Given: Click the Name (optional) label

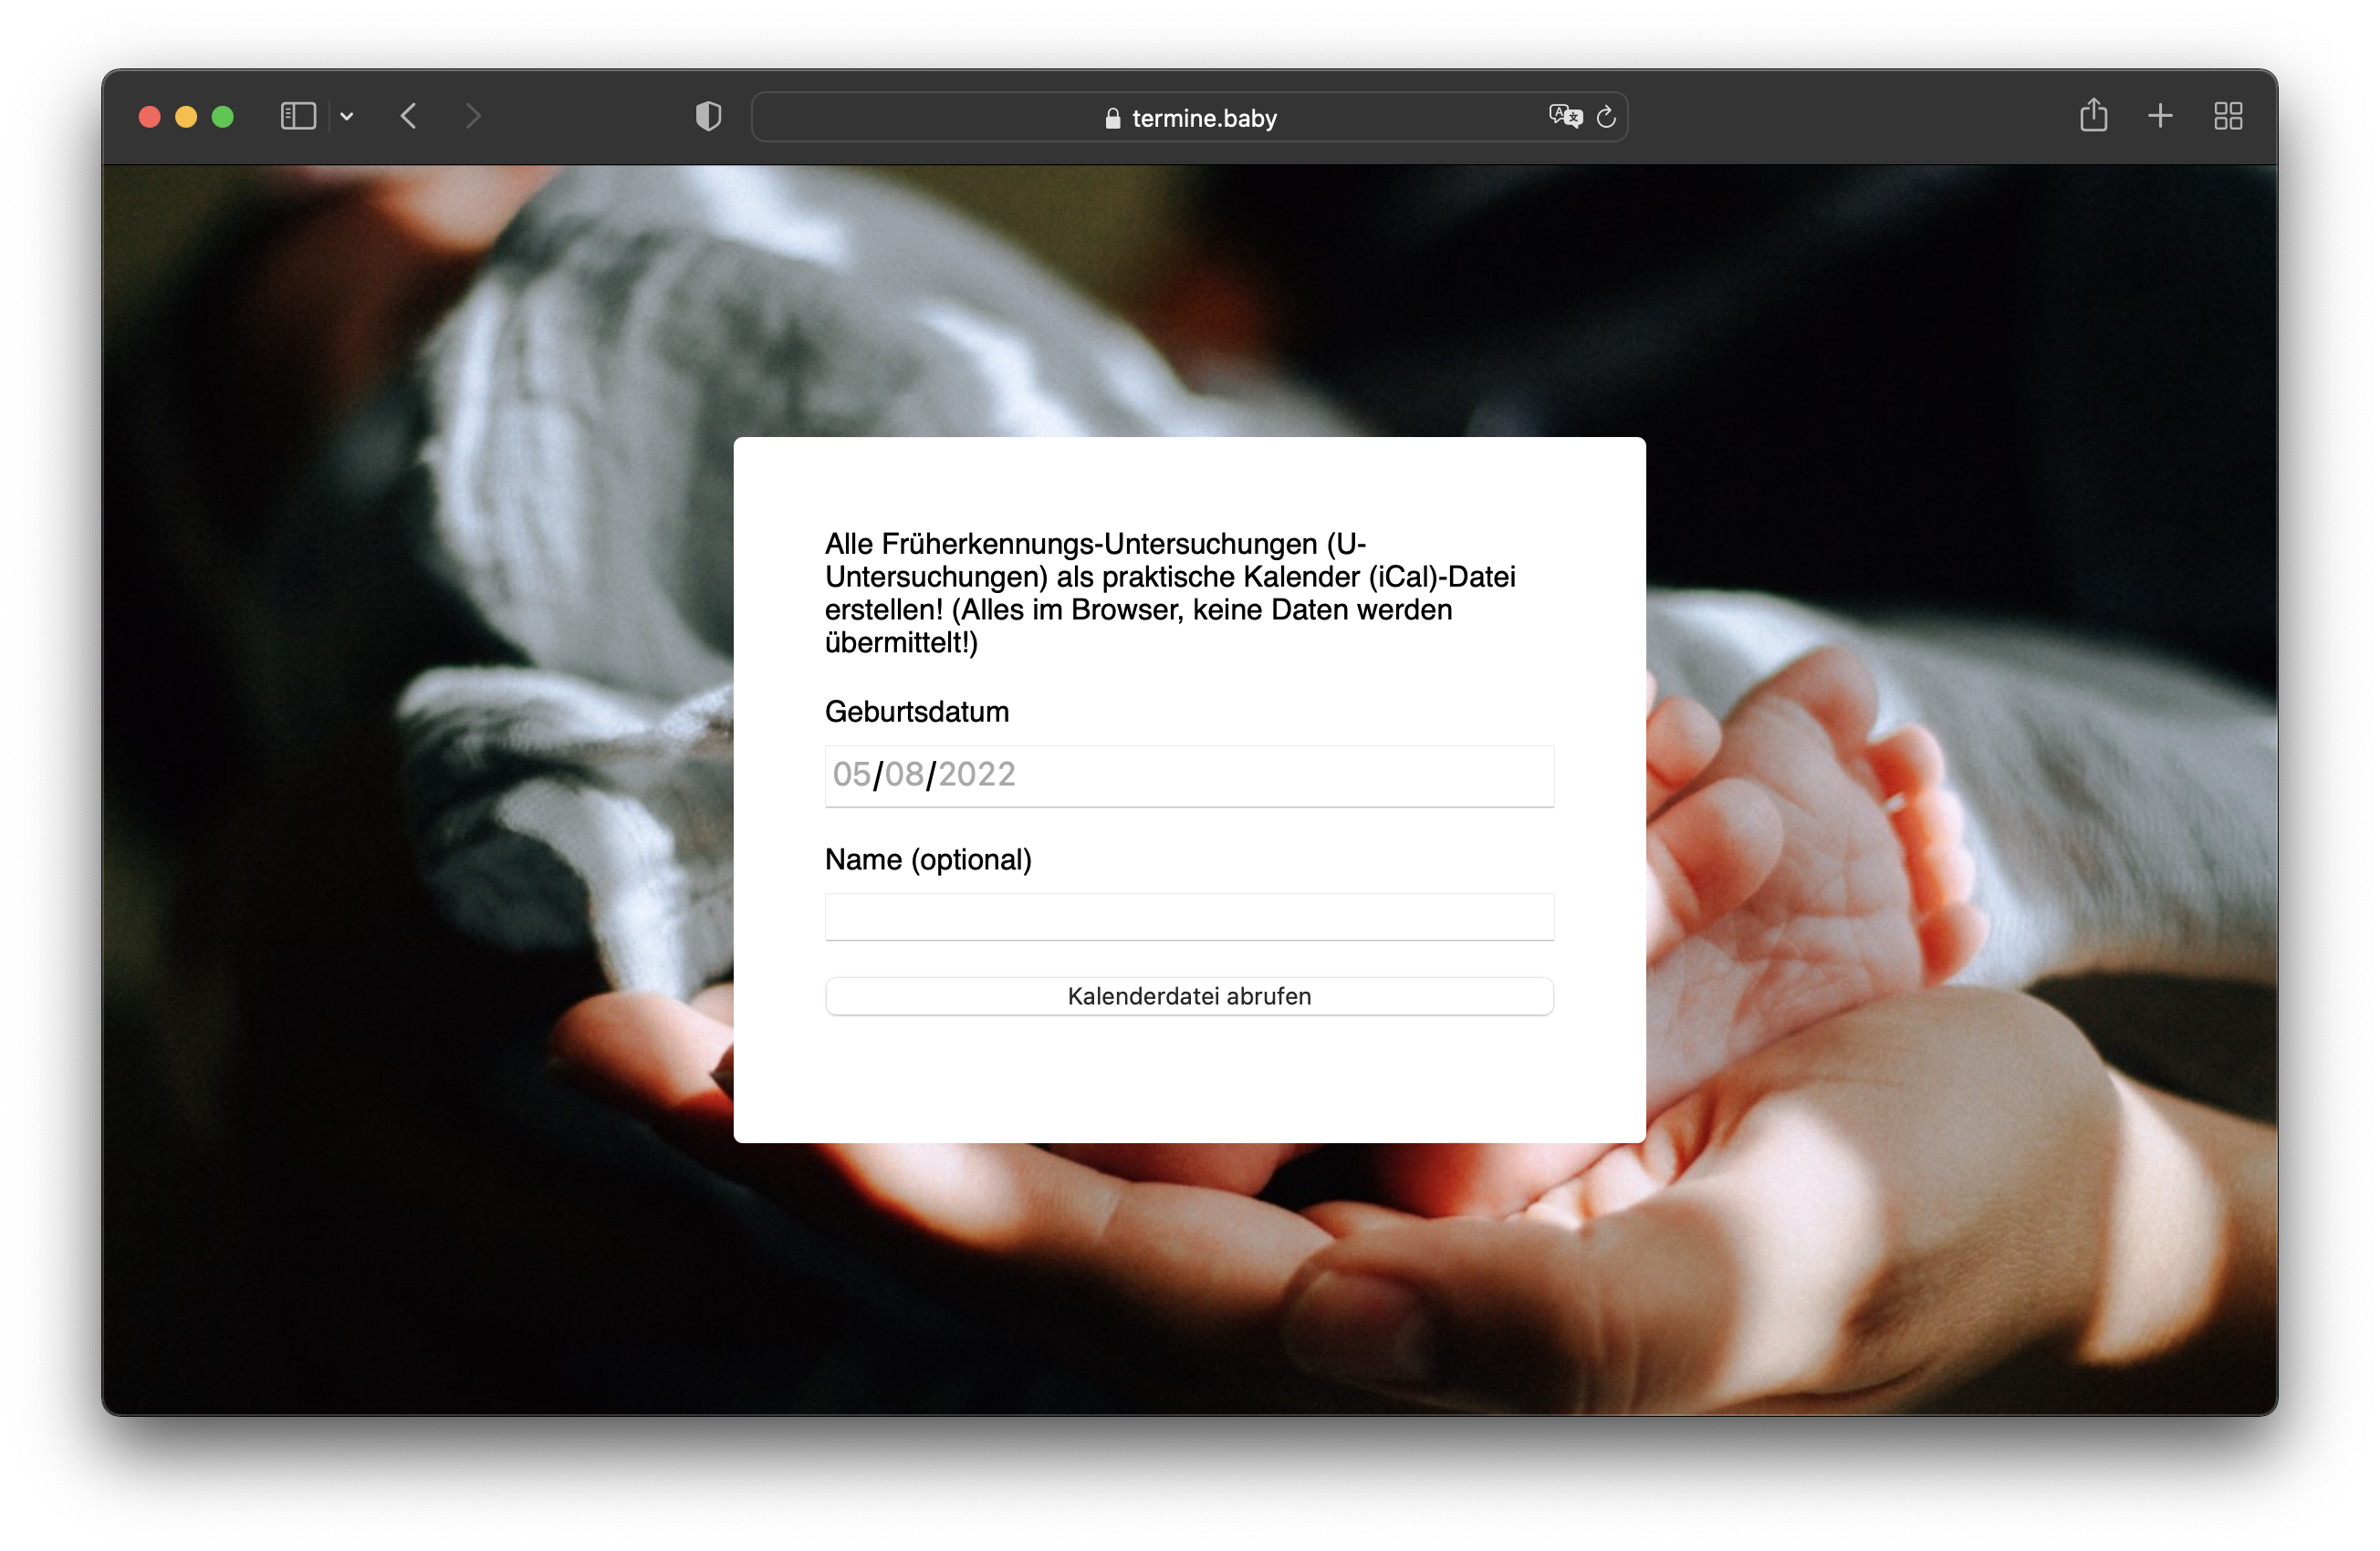Looking at the screenshot, I should [x=928, y=860].
